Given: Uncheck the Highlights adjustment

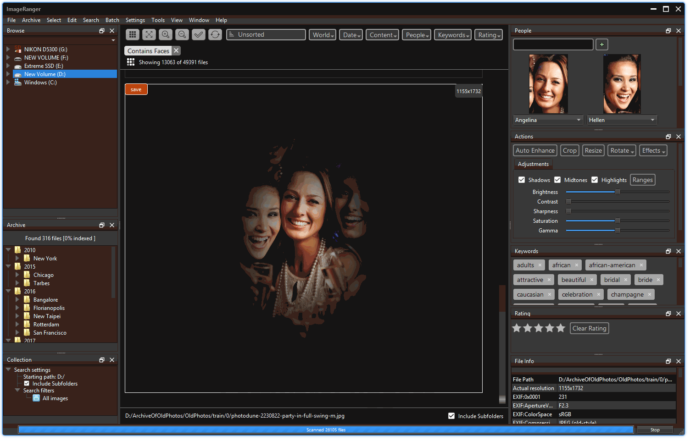Looking at the screenshot, I should [595, 180].
